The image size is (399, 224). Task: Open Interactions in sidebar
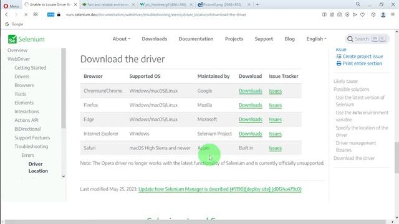[27, 111]
